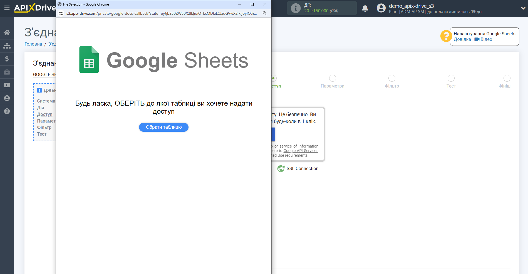
Task: Open the connections sitemap icon in sidebar
Action: (x=7, y=46)
